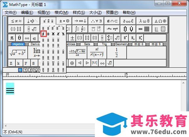Open the 大小(Z) menu
189x137 pixels.
(95, 13)
